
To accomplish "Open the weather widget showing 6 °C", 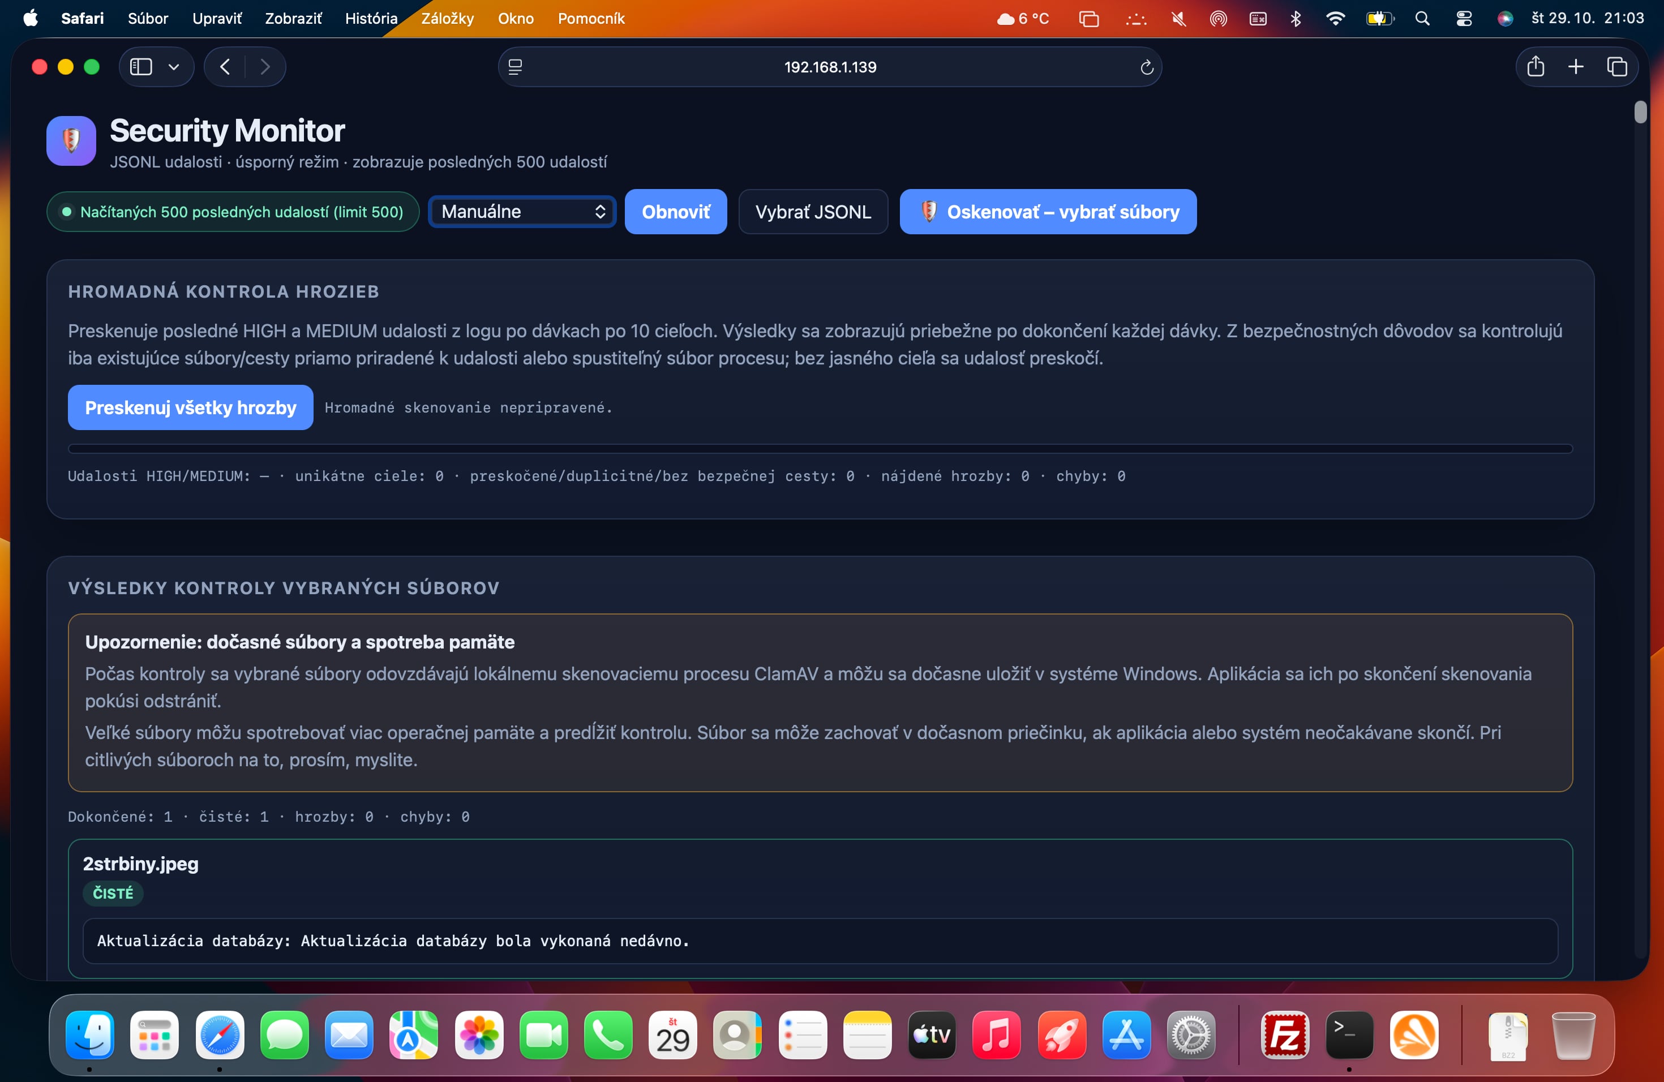I will coord(1023,18).
